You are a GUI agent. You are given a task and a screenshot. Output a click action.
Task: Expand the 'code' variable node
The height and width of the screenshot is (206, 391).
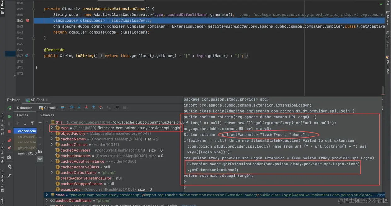coord(47,195)
